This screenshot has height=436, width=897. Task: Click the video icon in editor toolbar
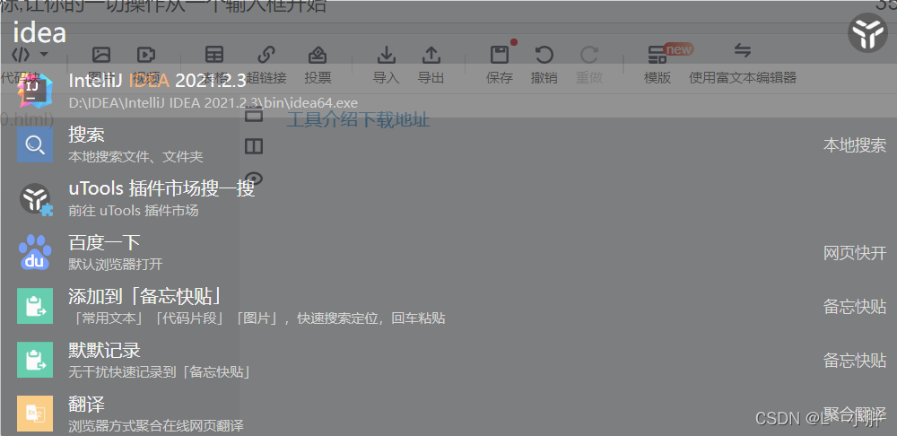tap(146, 55)
